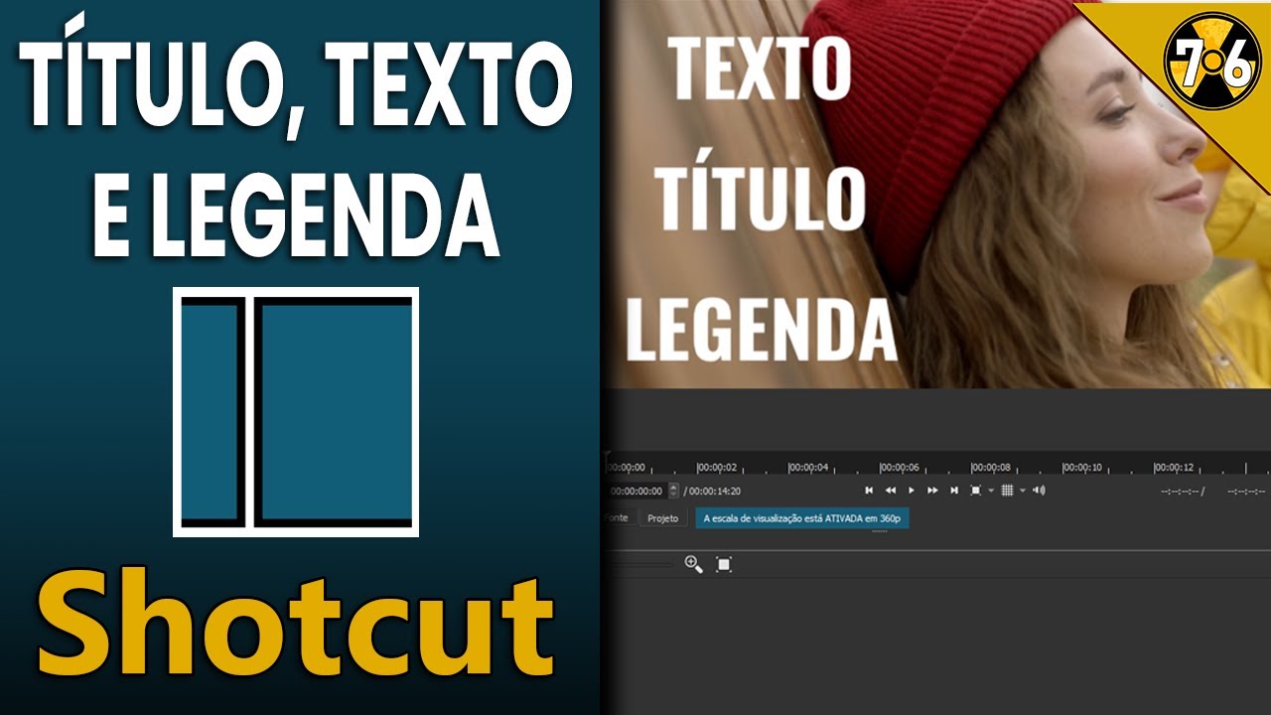Open the zoom level dropdown arrow

tap(991, 492)
